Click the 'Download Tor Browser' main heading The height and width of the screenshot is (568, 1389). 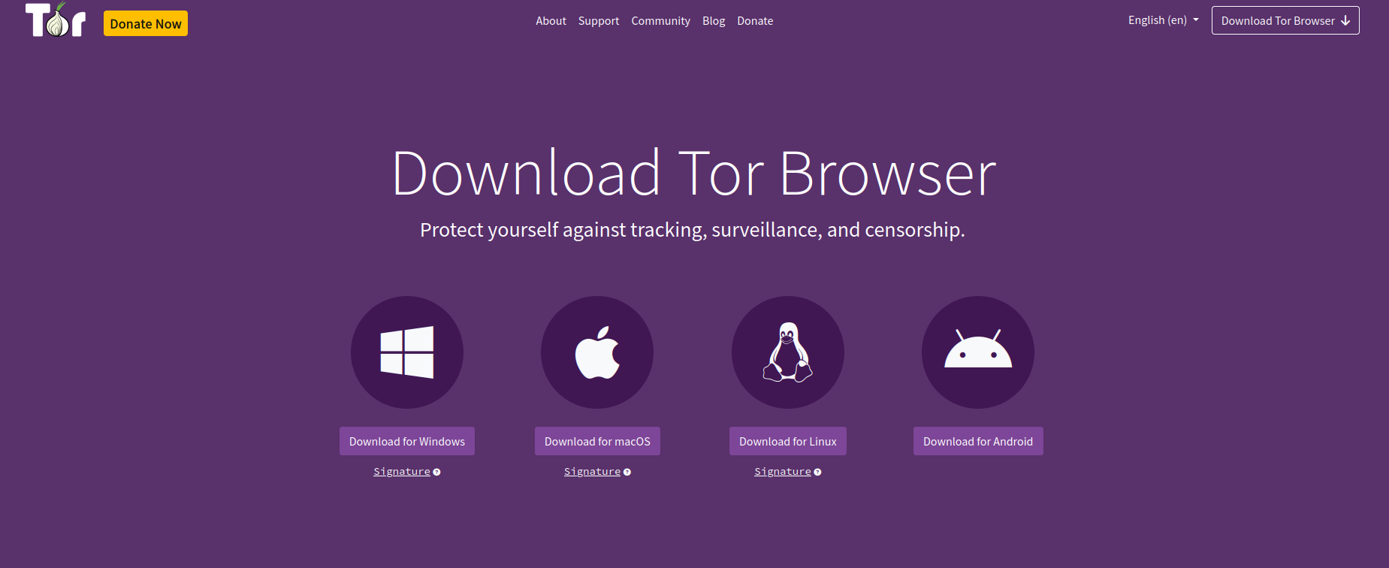(x=694, y=174)
